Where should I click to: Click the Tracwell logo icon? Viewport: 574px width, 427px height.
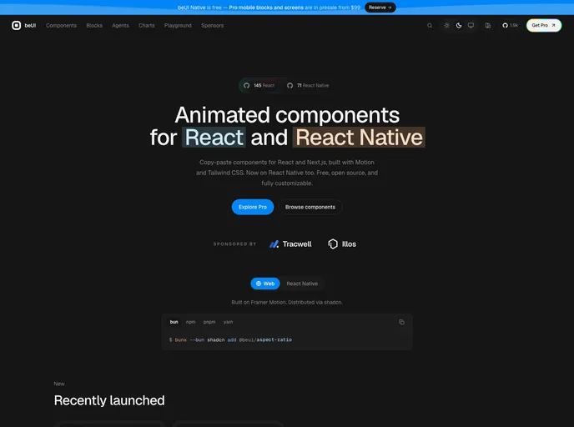pyautogui.click(x=274, y=244)
